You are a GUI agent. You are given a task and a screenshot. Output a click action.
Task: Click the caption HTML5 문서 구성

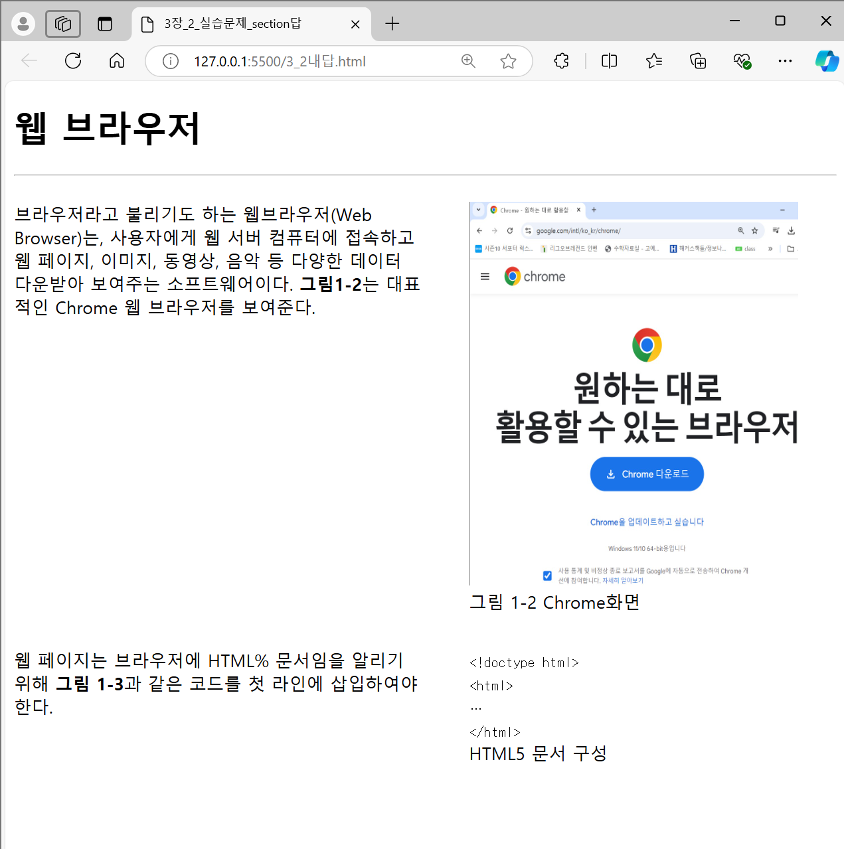[538, 753]
